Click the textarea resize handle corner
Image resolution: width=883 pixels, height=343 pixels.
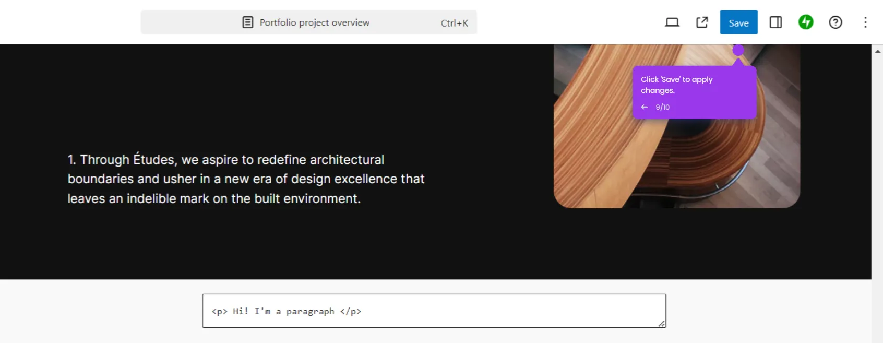[x=661, y=324]
